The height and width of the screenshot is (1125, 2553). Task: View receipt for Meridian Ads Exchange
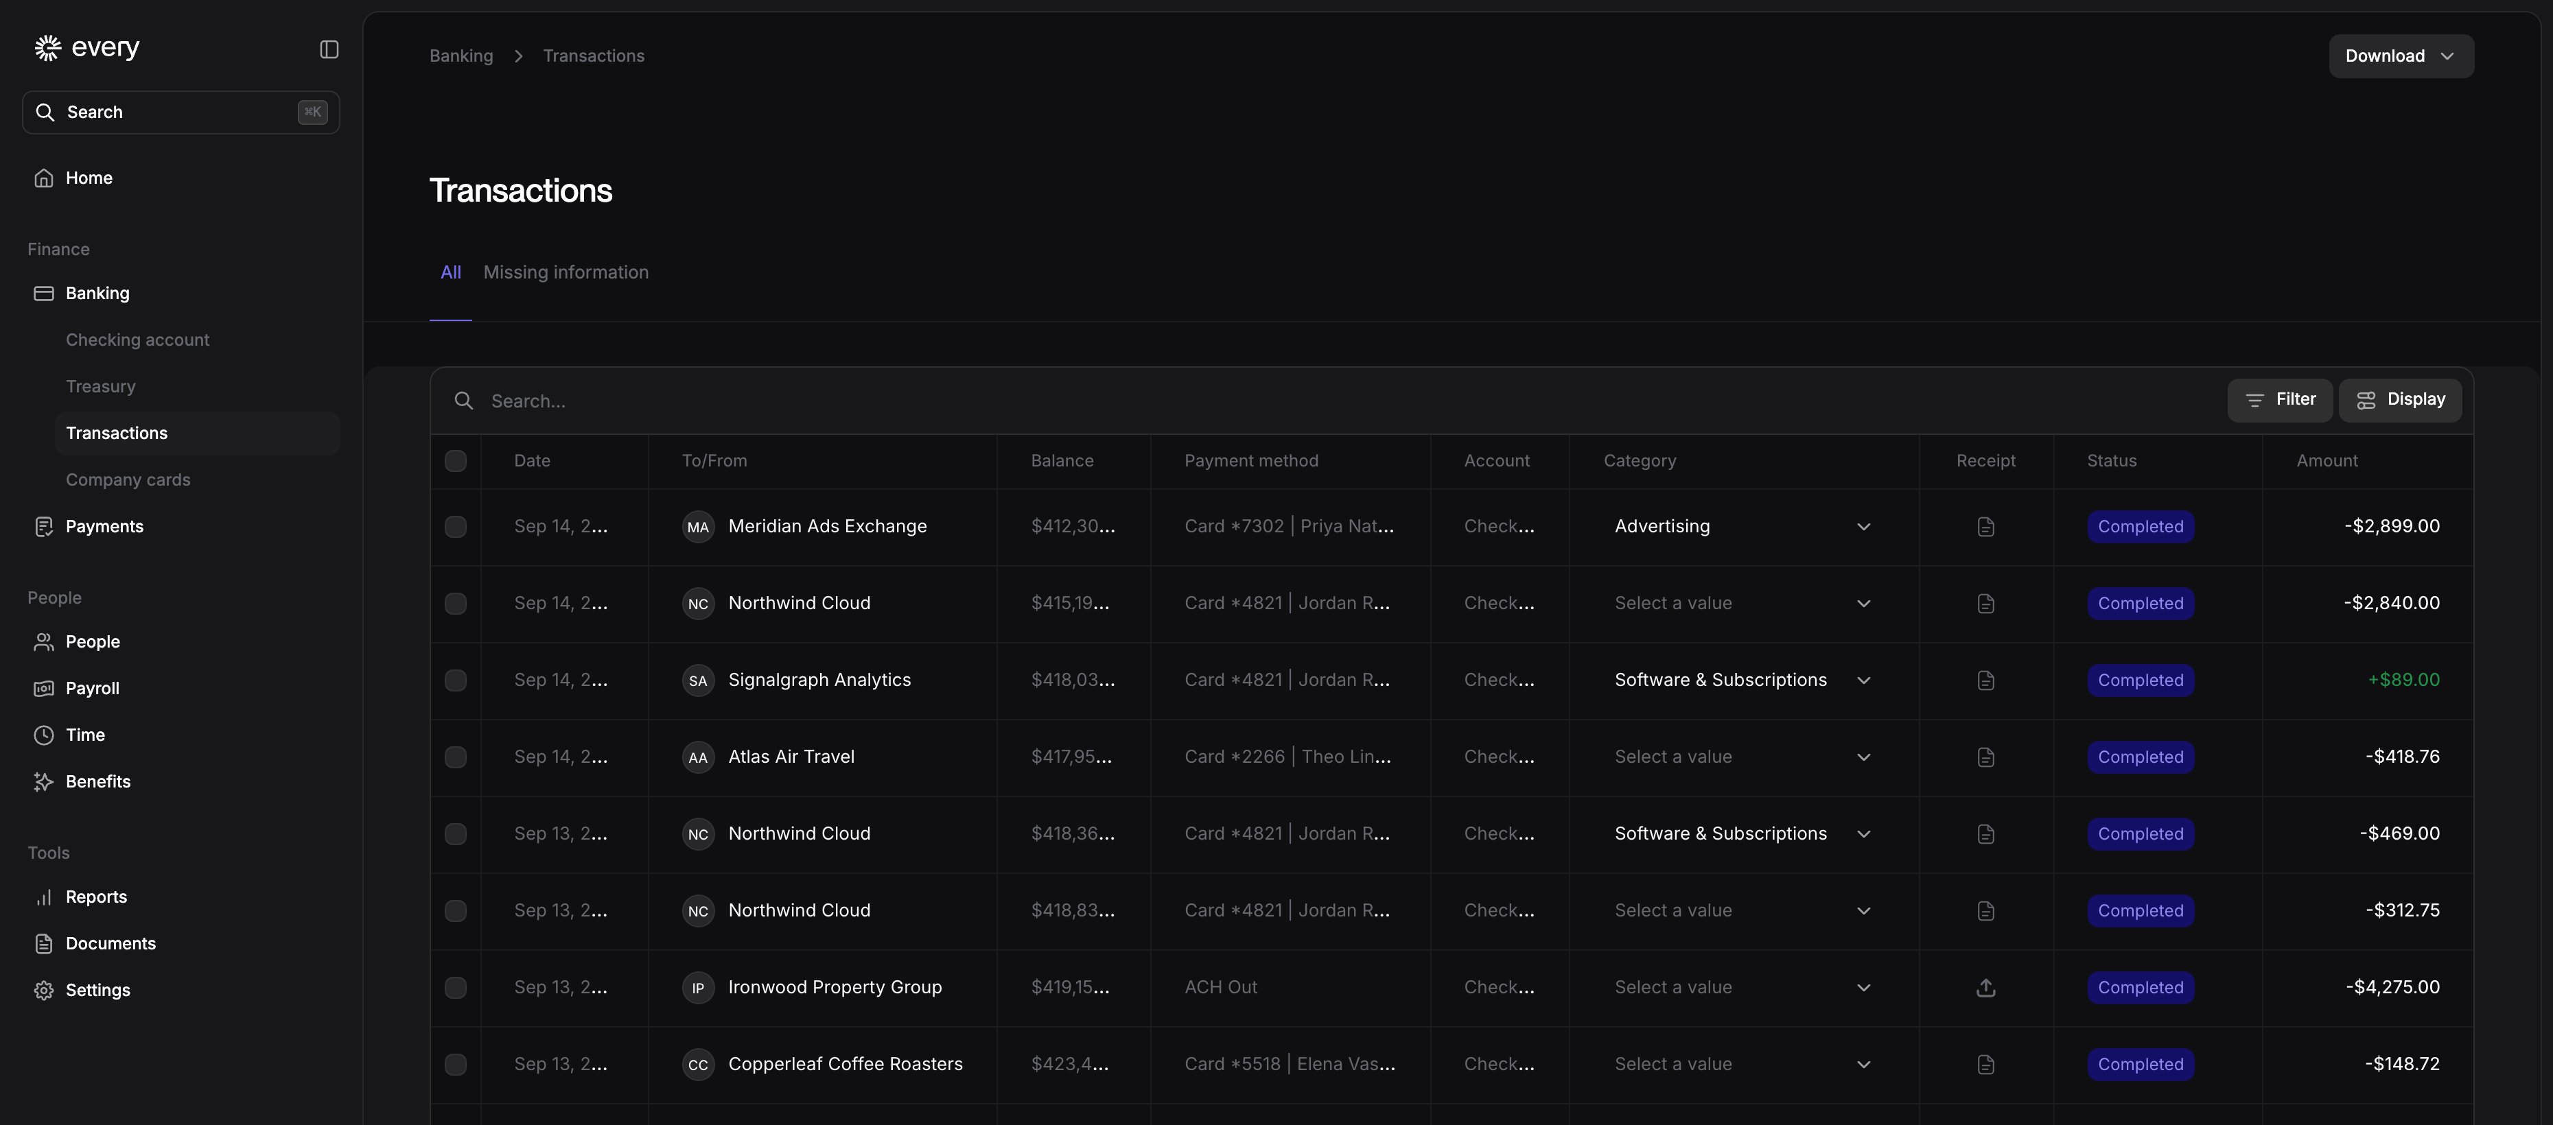click(1985, 527)
